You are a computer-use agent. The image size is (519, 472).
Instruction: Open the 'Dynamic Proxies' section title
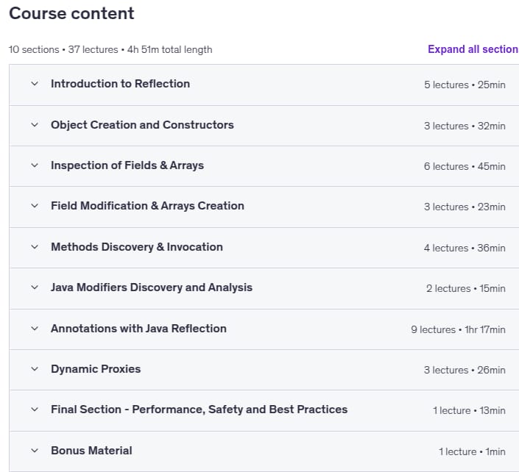pyautogui.click(x=96, y=369)
